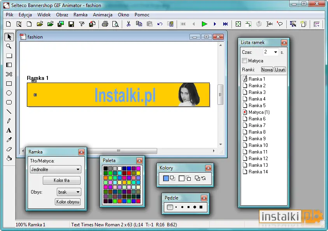Choose the scissors crop tool
Image resolution: width=328 pixels, height=231 pixels.
tap(9, 74)
